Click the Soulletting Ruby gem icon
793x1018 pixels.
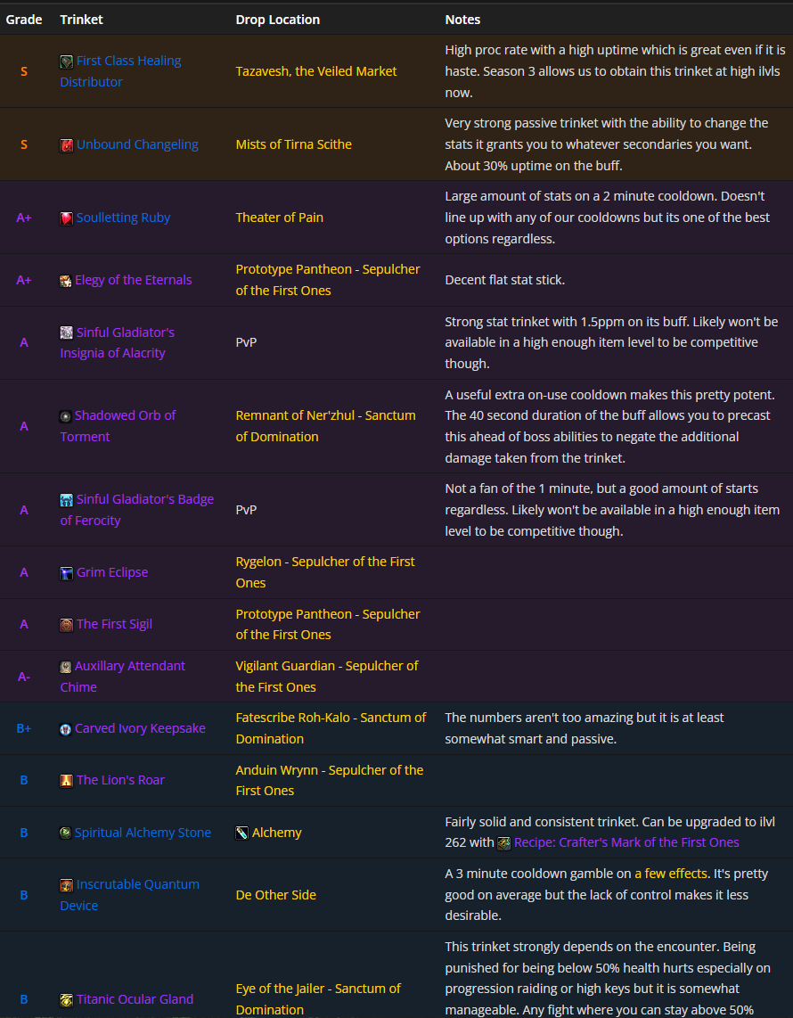pos(67,218)
